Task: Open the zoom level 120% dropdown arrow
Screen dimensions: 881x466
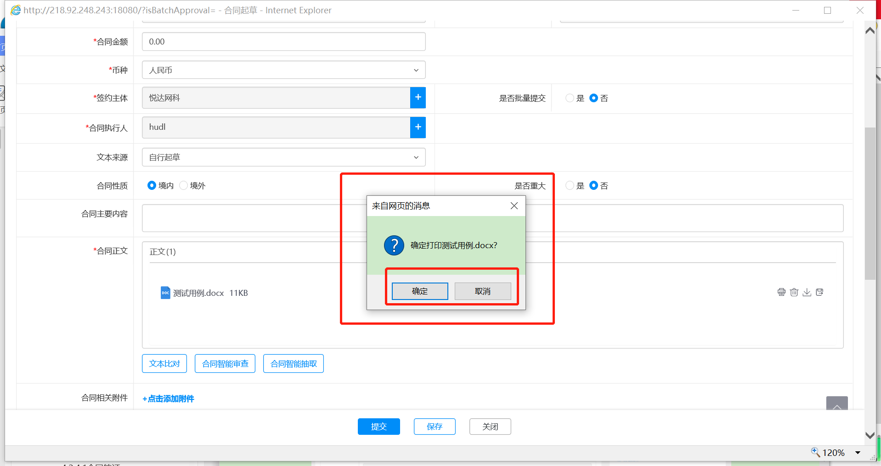Action: point(858,453)
